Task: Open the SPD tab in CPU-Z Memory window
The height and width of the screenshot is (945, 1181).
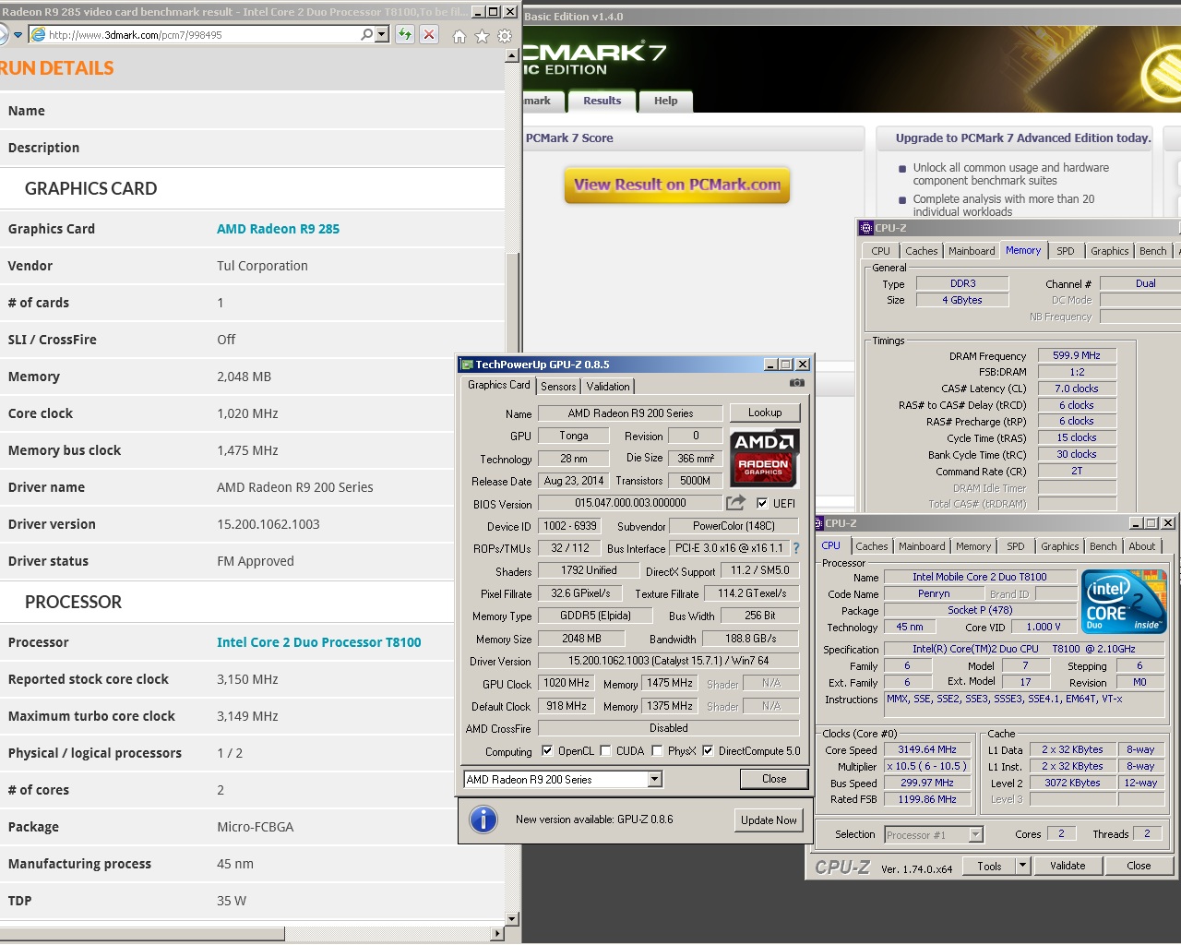Action: coord(1066,251)
